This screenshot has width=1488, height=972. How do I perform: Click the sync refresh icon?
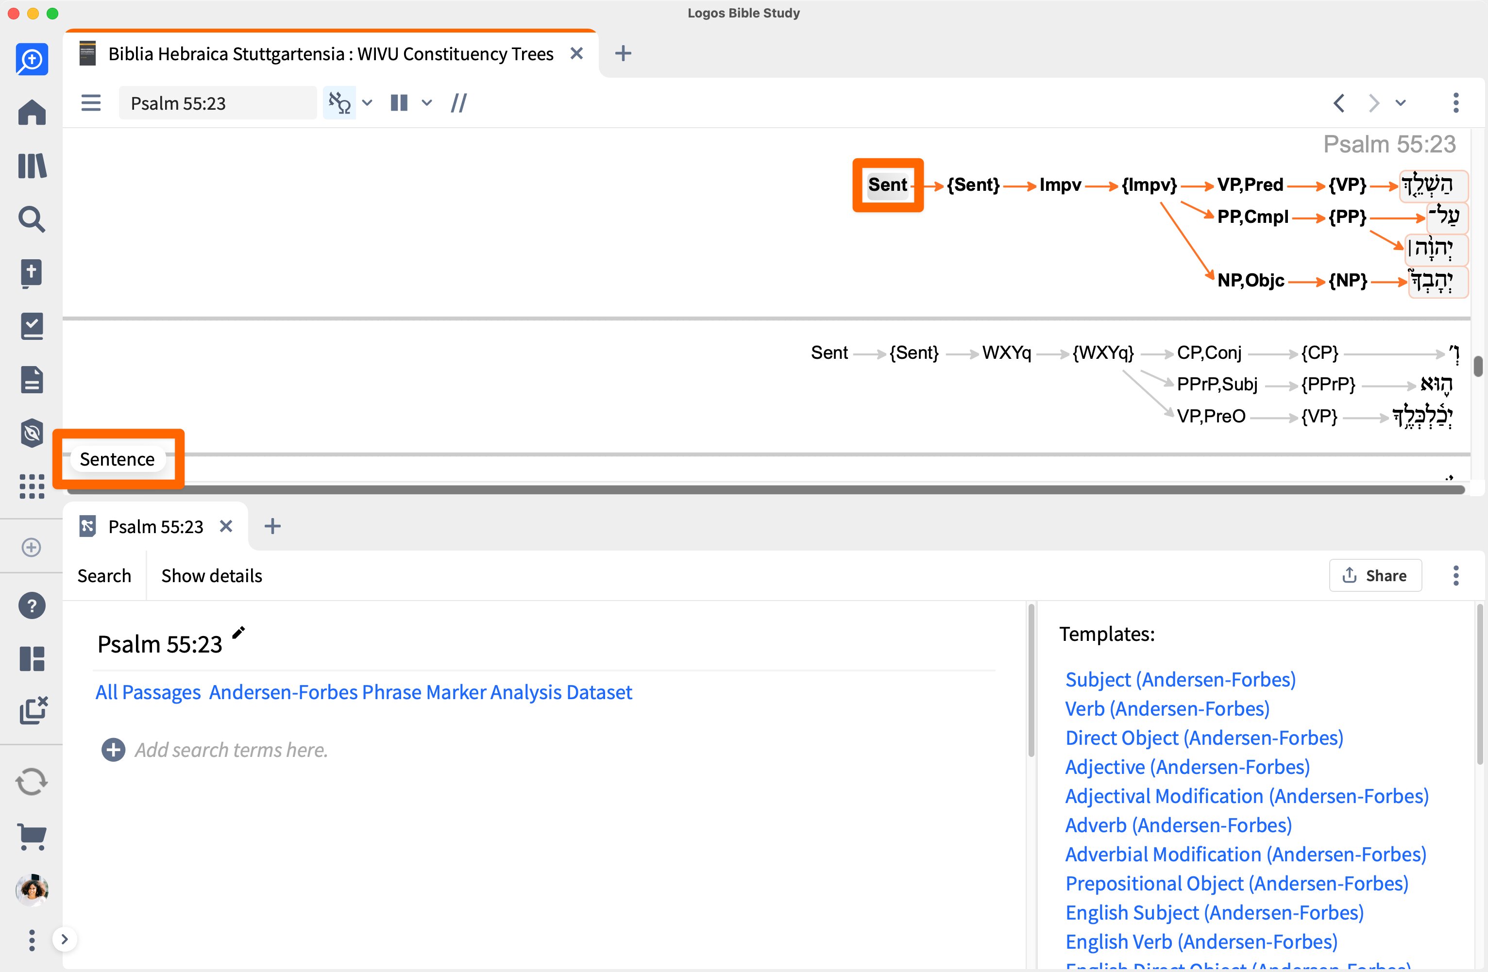click(31, 781)
